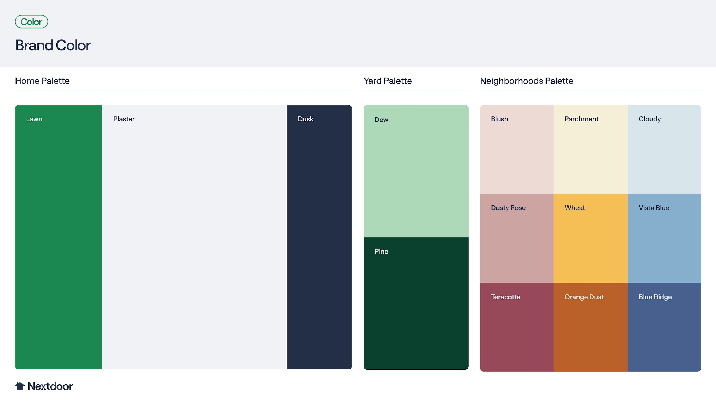Select the Plaster color swatch
Image resolution: width=716 pixels, height=403 pixels.
(194, 238)
